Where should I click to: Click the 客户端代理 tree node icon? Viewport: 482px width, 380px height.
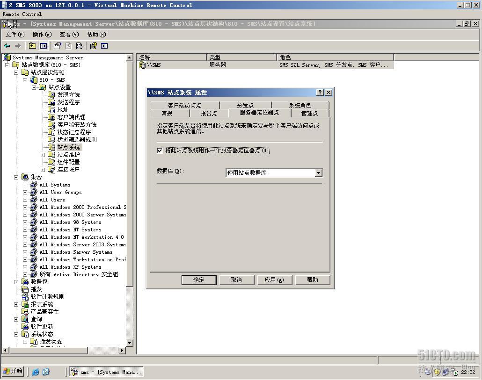(51, 117)
